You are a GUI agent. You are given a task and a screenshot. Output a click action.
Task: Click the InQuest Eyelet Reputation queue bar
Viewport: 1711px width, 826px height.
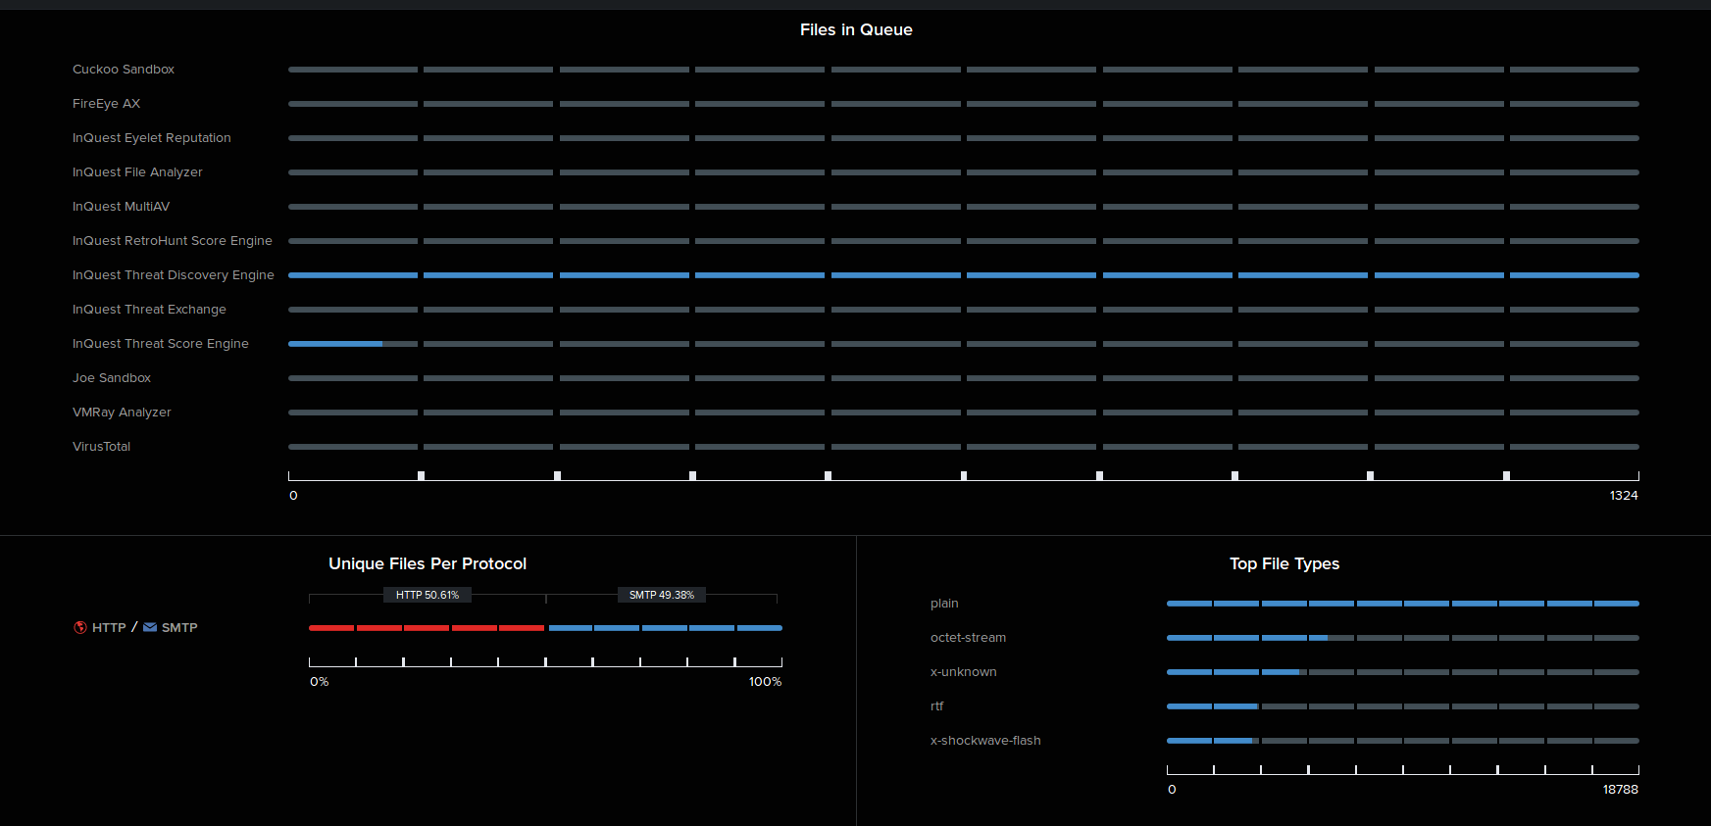[x=964, y=138]
